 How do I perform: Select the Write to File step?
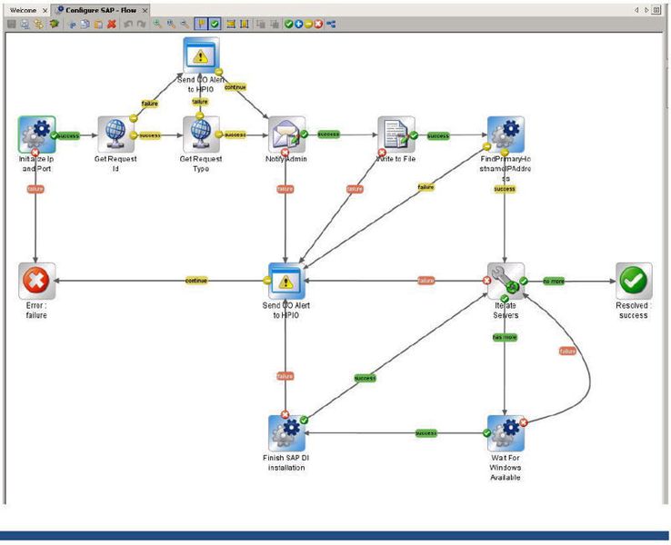point(396,134)
